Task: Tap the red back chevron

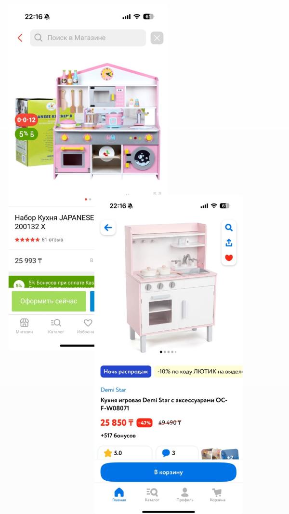Action: click(20, 38)
